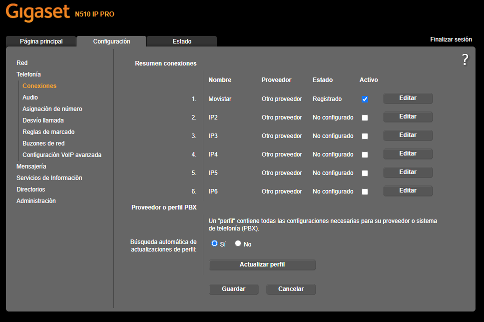
Task: Log out via Finalizar sesión
Action: click(451, 39)
